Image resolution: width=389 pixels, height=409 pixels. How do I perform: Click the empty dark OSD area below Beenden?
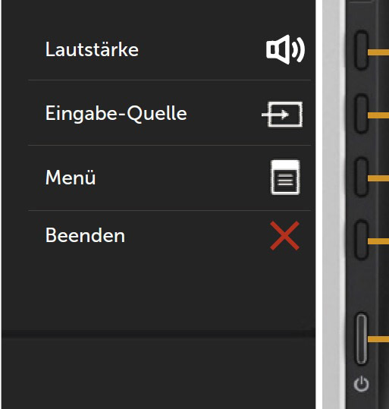point(158,292)
